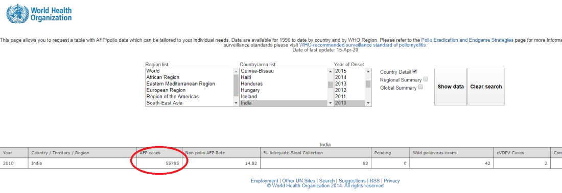
Task: Enable the Regional Summary checkbox
Action: [x=426, y=79]
